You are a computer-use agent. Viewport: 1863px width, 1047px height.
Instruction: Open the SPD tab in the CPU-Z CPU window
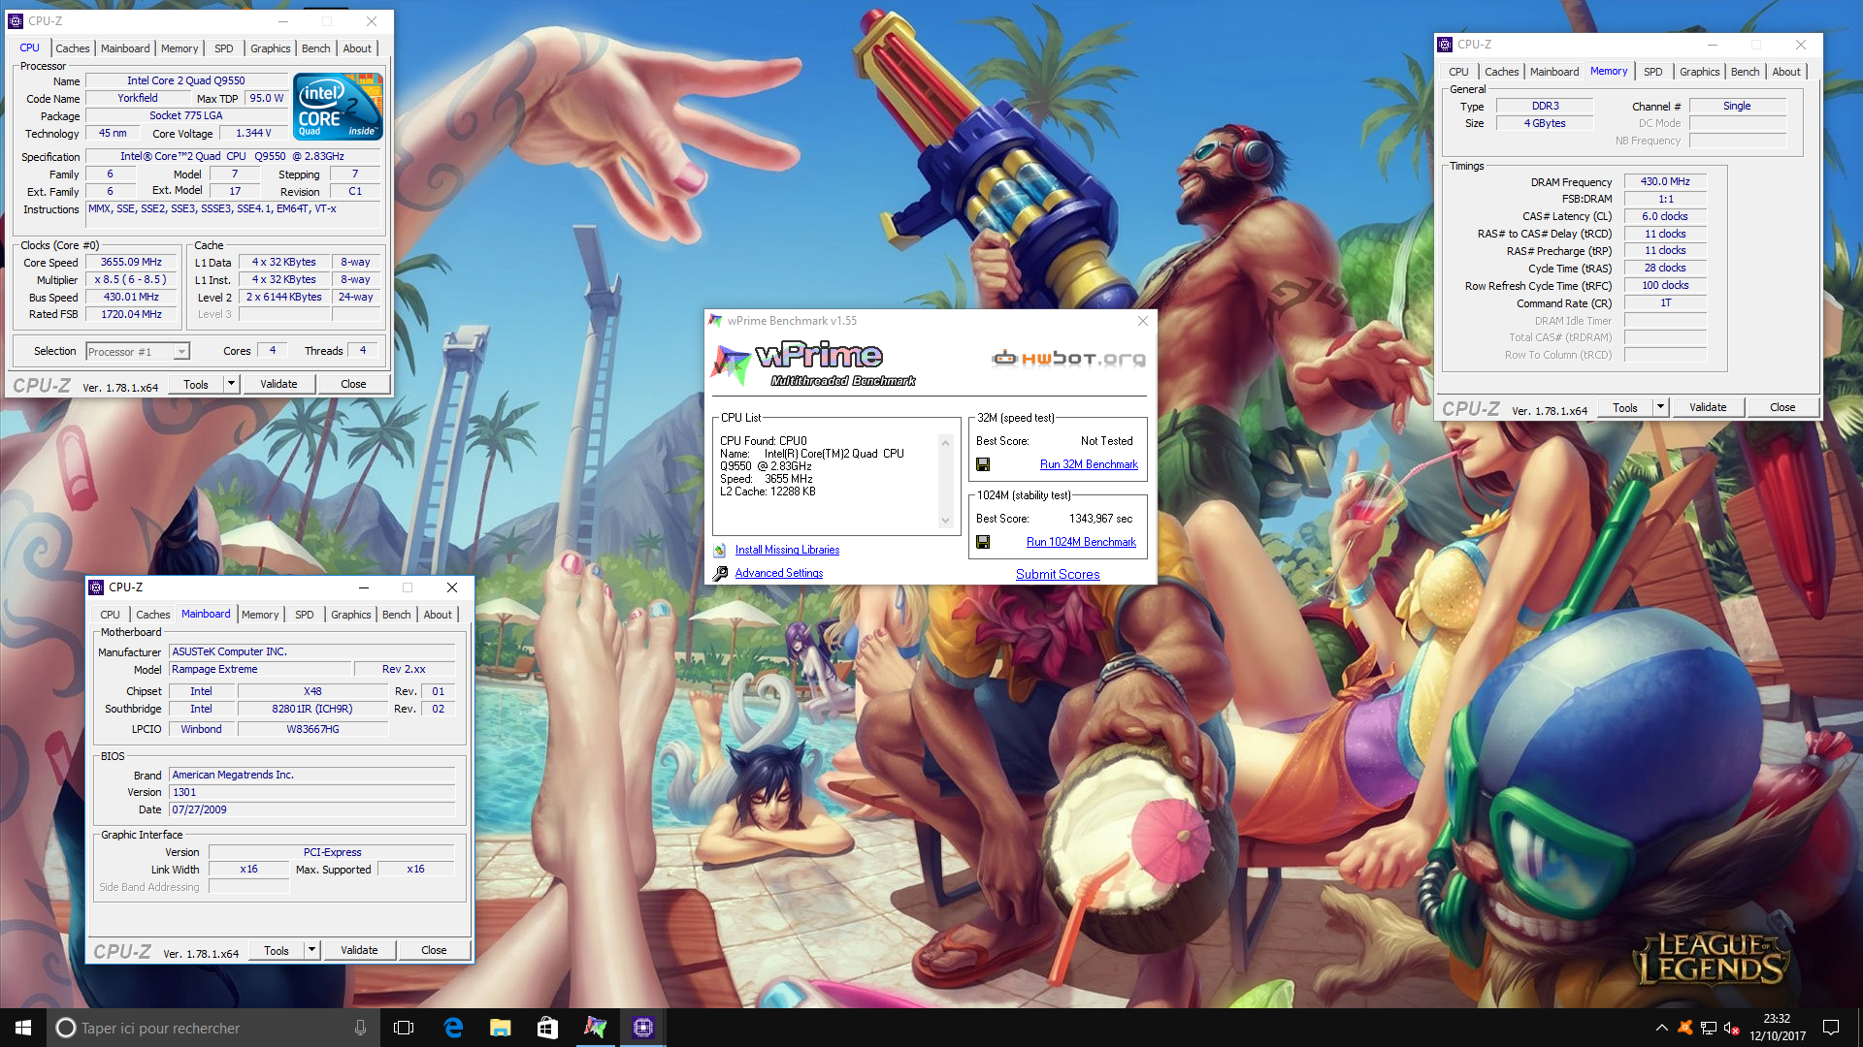[224, 48]
